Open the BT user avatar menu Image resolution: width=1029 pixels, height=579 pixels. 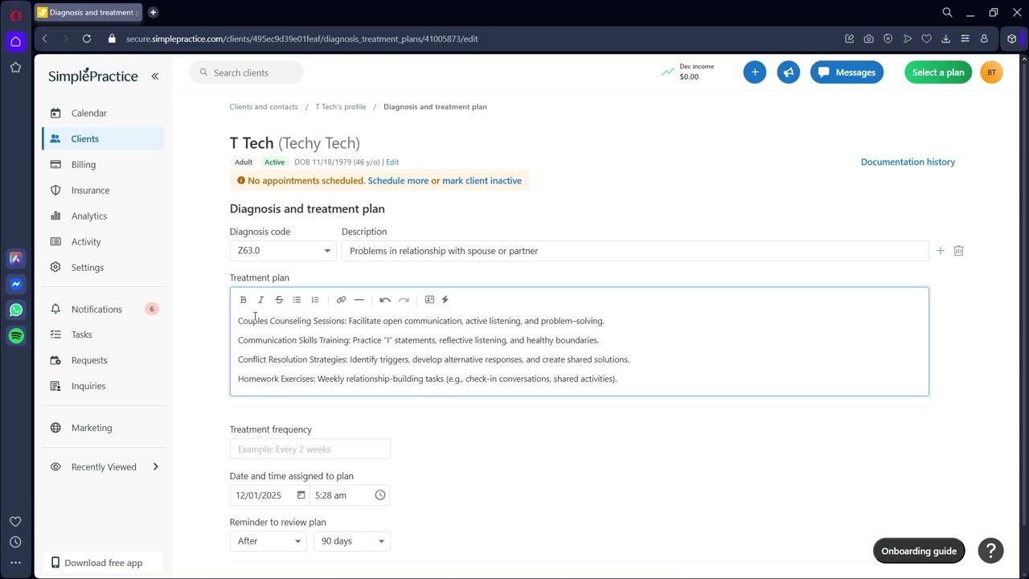[x=991, y=72]
